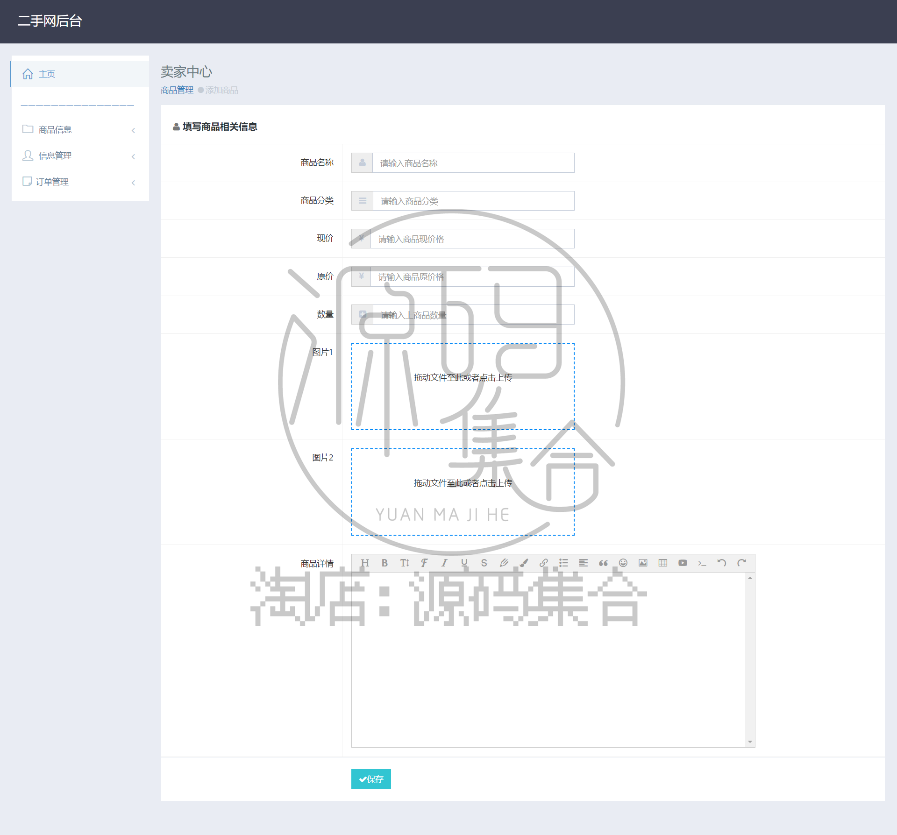Click the 商品详情 field label
The height and width of the screenshot is (835, 897).
pyautogui.click(x=317, y=564)
